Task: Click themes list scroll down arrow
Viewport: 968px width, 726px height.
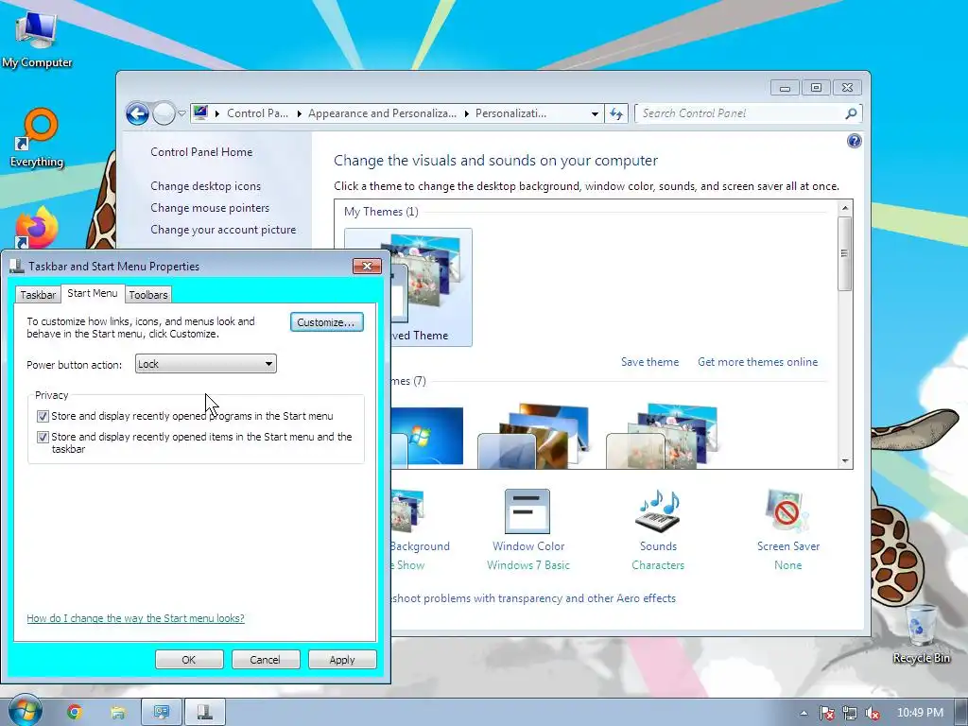Action: tap(845, 461)
